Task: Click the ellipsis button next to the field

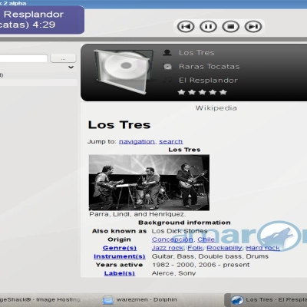Action: [63, 58]
